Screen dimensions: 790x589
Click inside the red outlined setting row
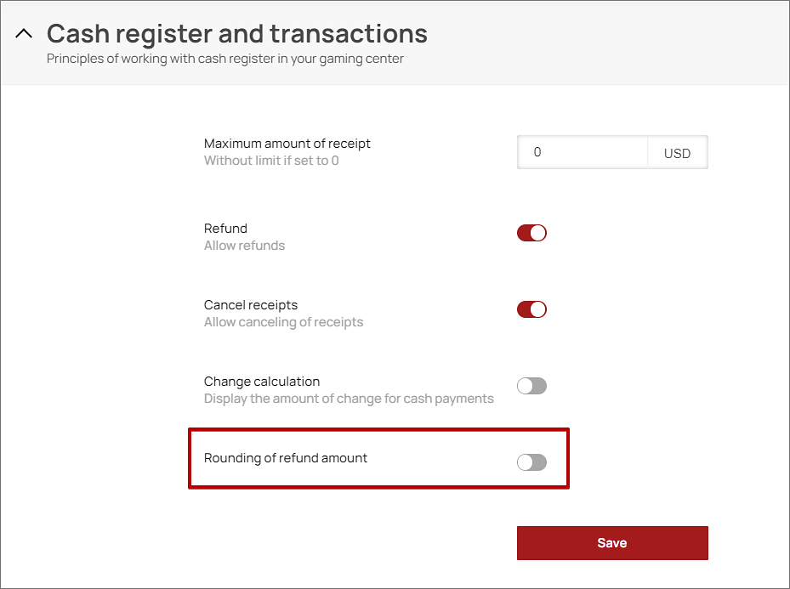(378, 458)
